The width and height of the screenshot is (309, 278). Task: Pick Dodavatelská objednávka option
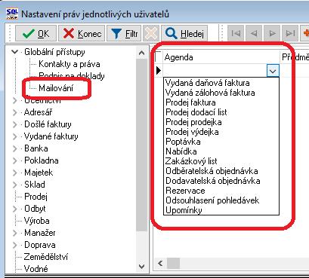click(213, 181)
